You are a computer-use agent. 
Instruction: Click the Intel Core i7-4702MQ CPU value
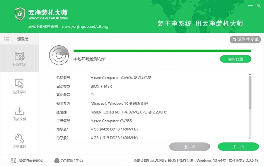click(x=128, y=112)
